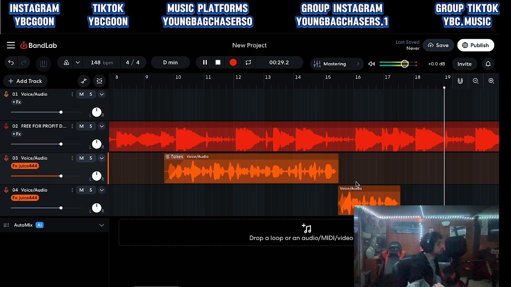Click the BandLab logo

click(39, 45)
